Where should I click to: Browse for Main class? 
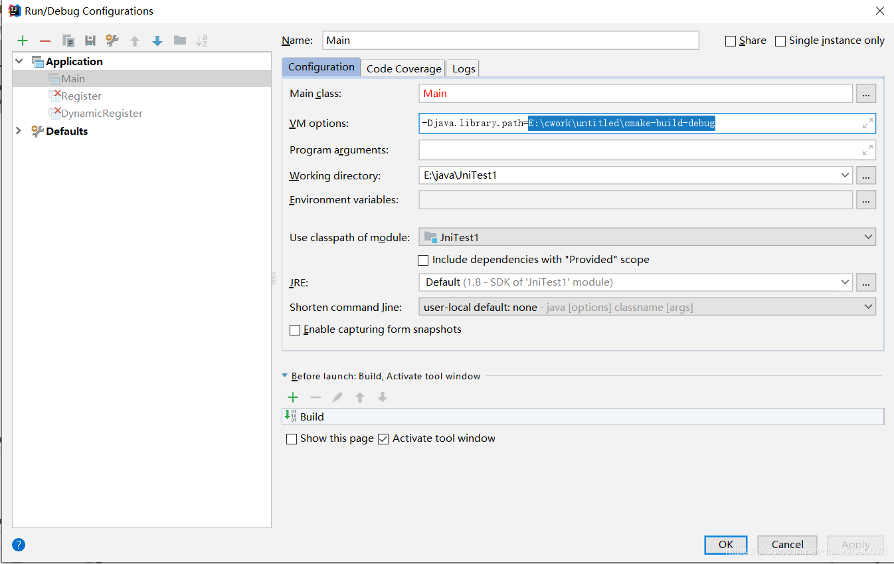coord(866,94)
